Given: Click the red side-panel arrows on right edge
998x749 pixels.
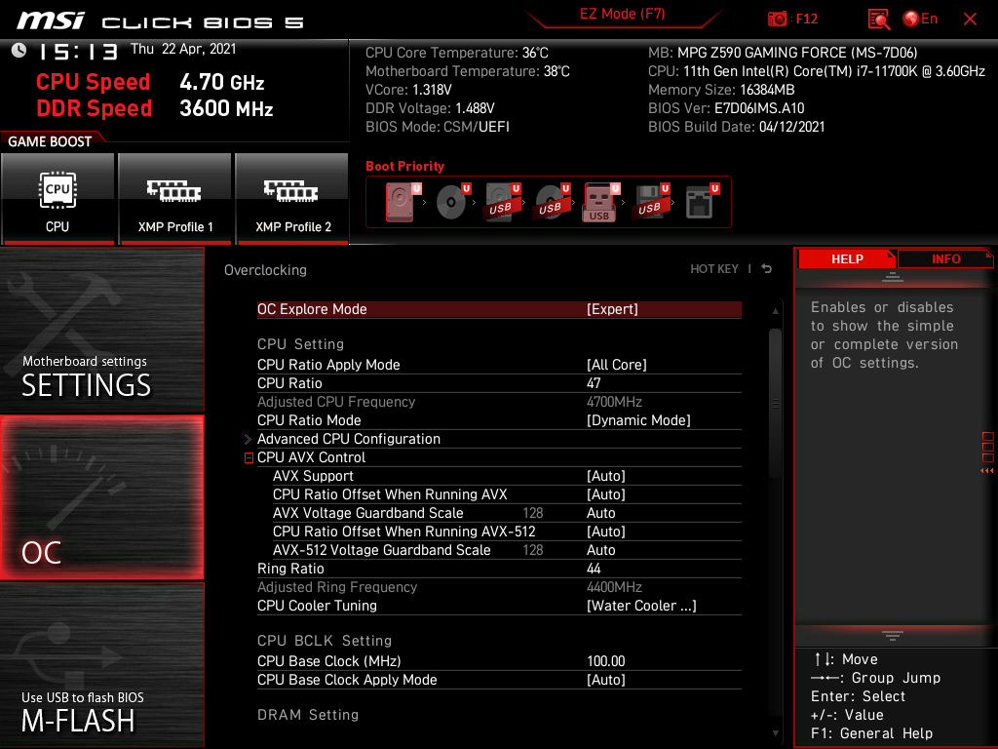Looking at the screenshot, I should click(x=986, y=471).
